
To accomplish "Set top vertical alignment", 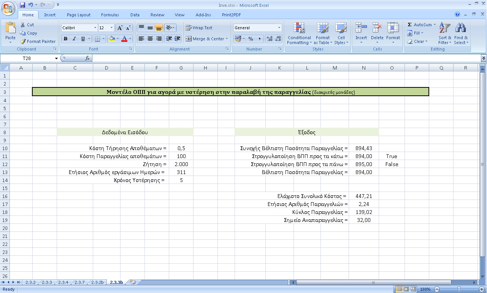I will click(x=141, y=28).
